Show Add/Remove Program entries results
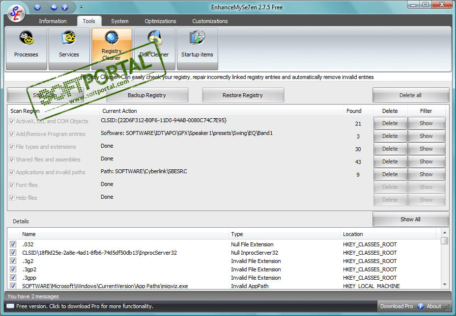This screenshot has width=456, height=316. pyautogui.click(x=426, y=136)
